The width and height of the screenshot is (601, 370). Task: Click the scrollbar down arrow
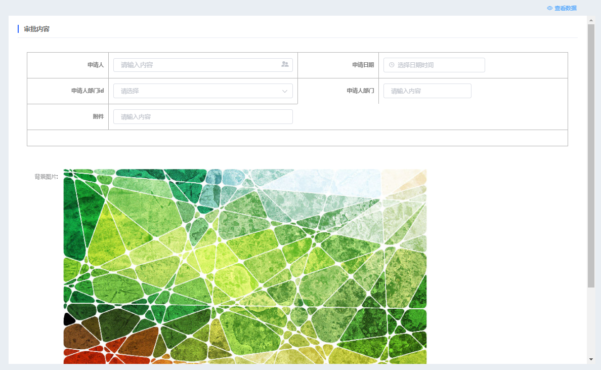tap(591, 359)
